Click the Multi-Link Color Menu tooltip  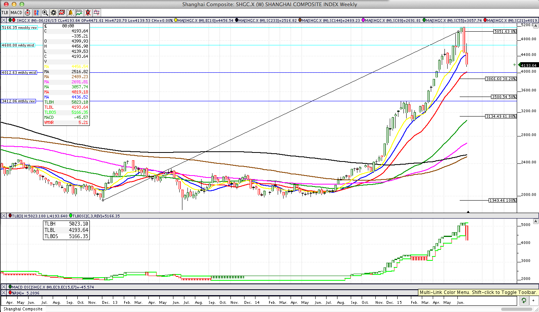coord(478,292)
